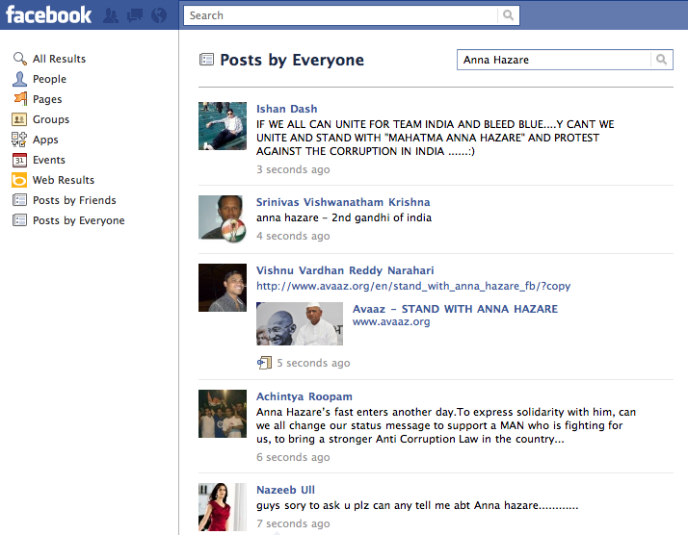Click Srinivas Vishwanatham Krishna's profile picture
Screen dimensions: 688x535
tap(223, 219)
